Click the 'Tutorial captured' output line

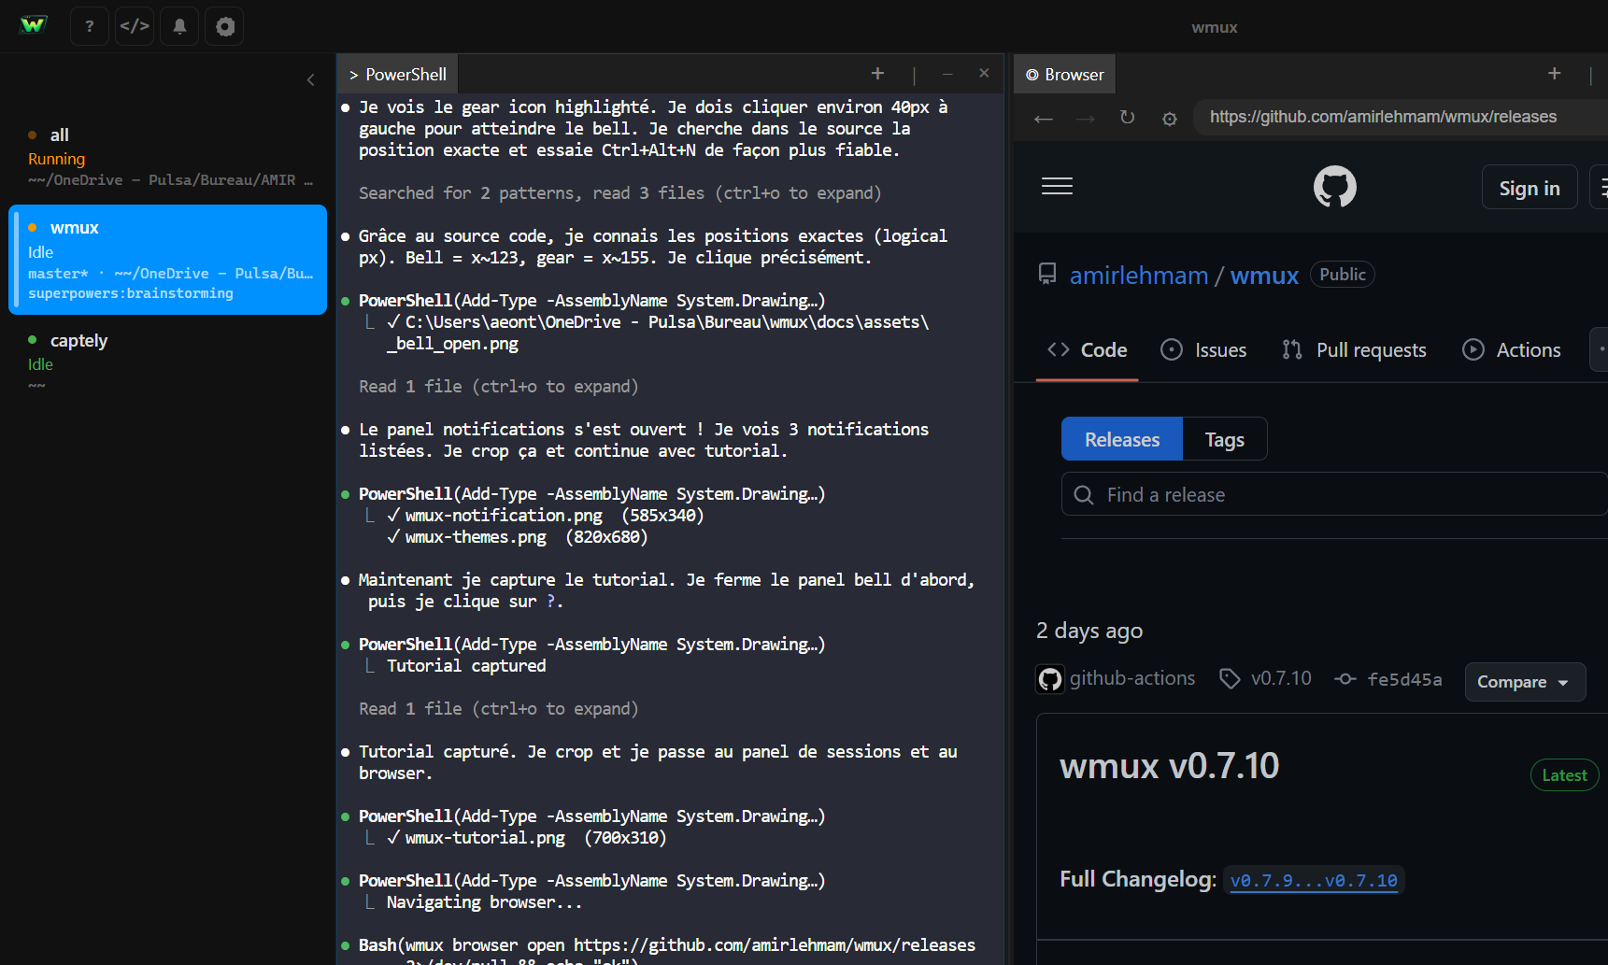pyautogui.click(x=466, y=666)
